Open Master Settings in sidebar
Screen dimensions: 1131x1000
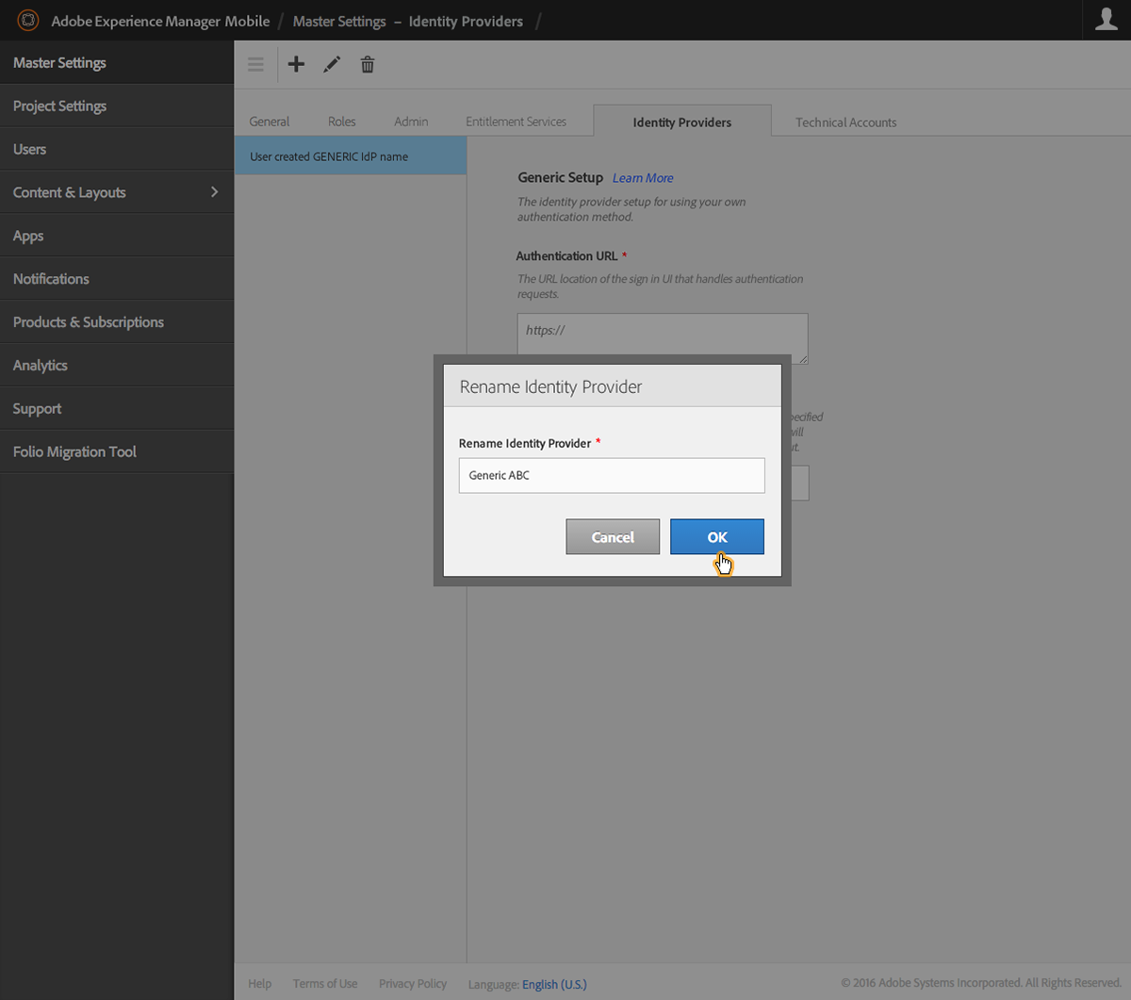pyautogui.click(x=117, y=62)
